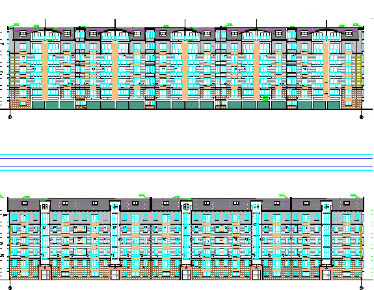The image size is (374, 290).
Task: Click left axis bubble under upper elevation
Action: (x=10, y=117)
